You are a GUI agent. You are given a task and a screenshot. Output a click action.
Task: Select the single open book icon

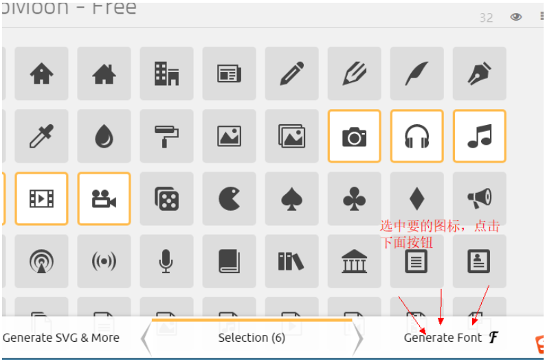229,261
